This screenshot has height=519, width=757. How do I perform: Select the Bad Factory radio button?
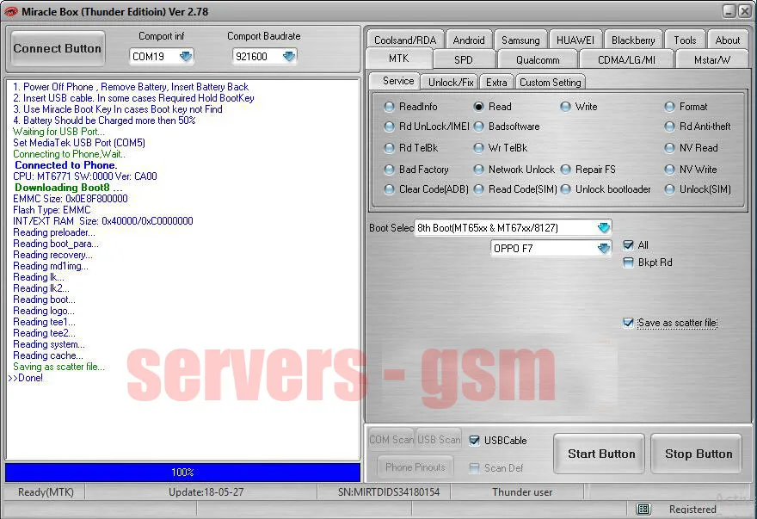[389, 170]
